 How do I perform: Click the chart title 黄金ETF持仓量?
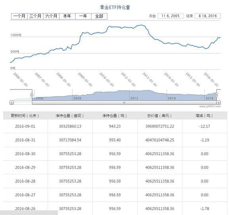click(115, 7)
